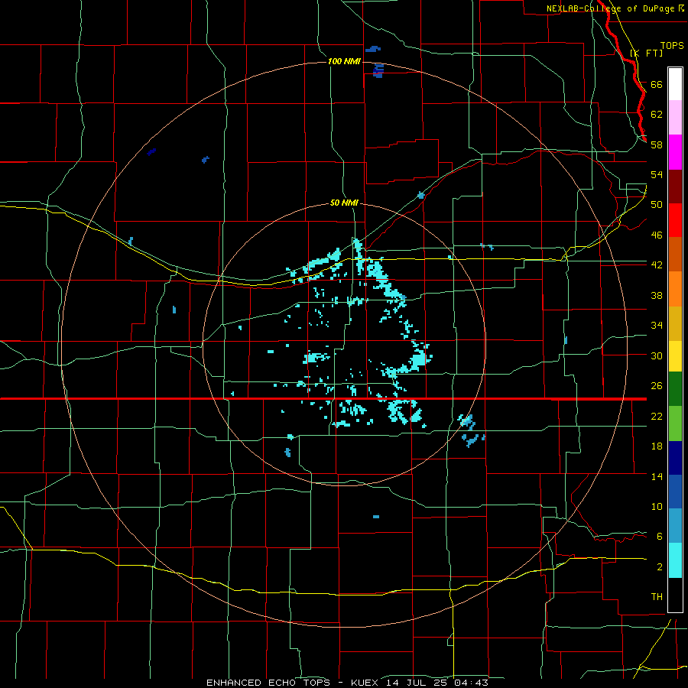The image size is (688, 688).
Task: Click the "TH" threshold legend label
Action: 657,597
